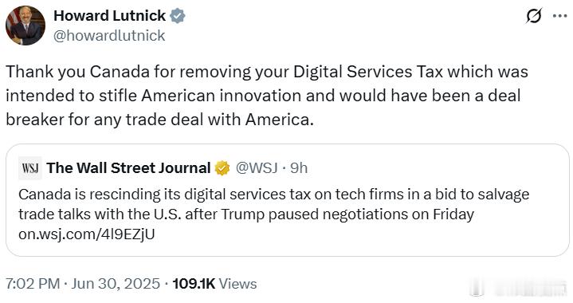The width and height of the screenshot is (573, 303).
Task: Click the quoted 'Canada is rescinding' text
Action: [274, 204]
